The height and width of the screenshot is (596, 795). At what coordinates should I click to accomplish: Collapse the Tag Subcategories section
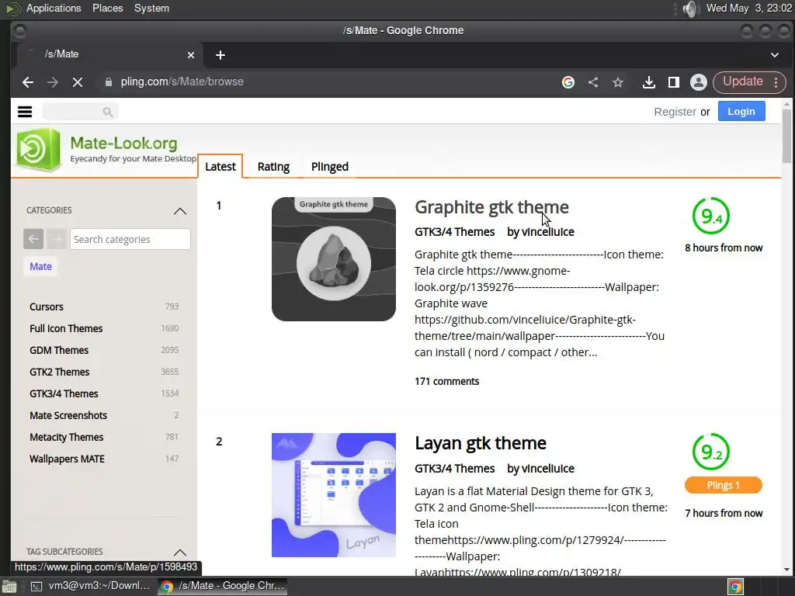tap(180, 552)
